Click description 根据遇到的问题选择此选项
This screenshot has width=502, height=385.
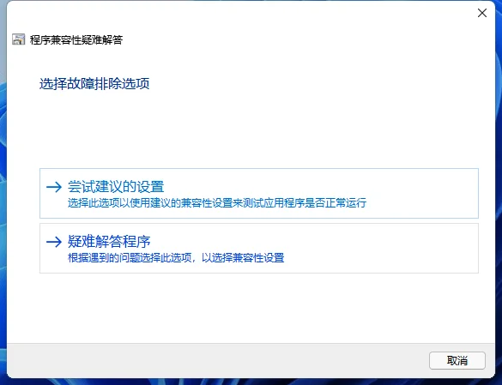click(176, 257)
